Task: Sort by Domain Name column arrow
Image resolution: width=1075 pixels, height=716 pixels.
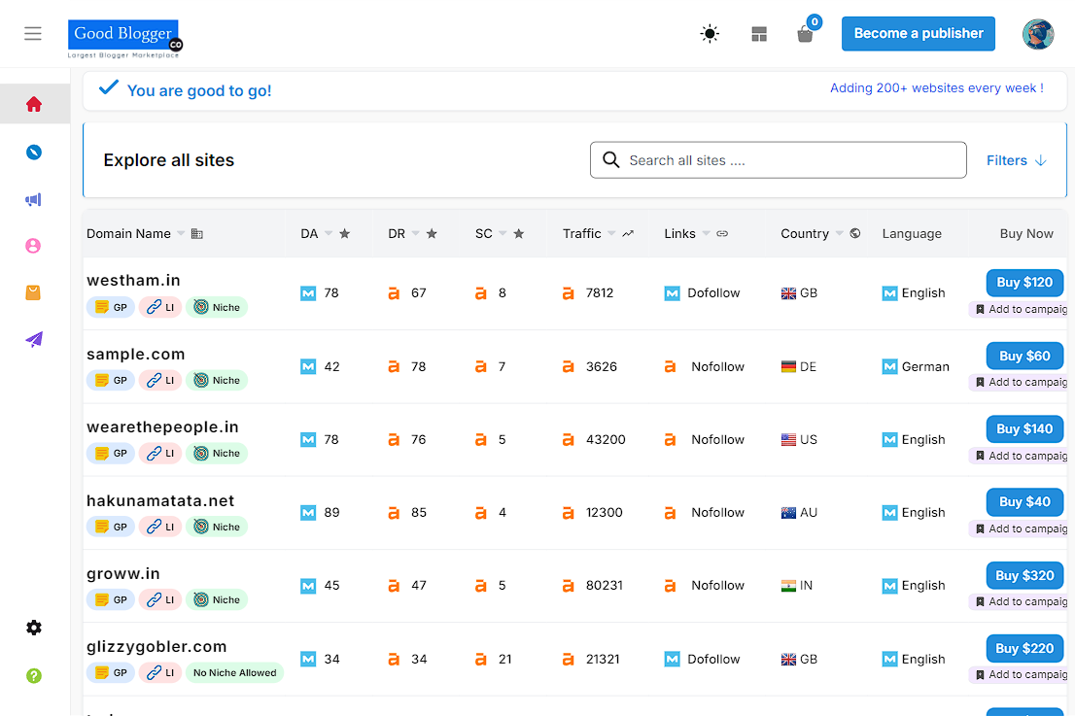Action: pos(181,233)
